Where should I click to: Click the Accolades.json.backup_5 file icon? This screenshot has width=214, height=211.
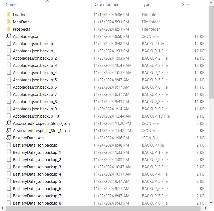9,80
